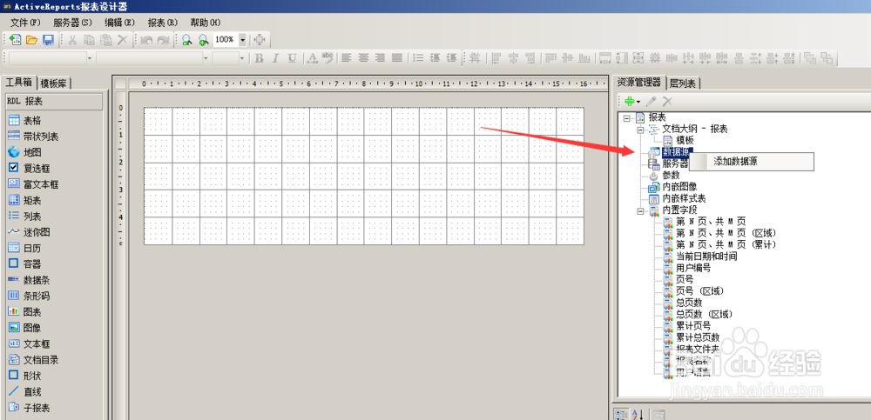Open the 服务器(S) menu
Screen dimensions: 871x420
pos(72,23)
